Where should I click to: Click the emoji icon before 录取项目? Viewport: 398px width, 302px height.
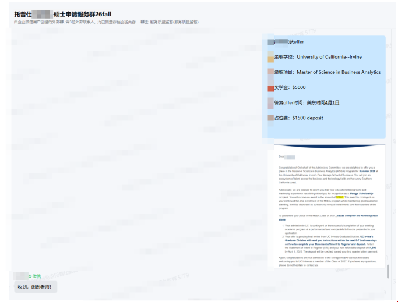pos(270,73)
